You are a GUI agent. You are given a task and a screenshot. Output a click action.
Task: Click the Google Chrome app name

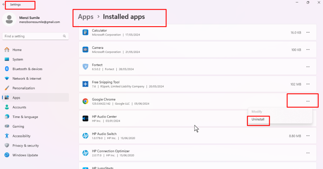click(104, 99)
